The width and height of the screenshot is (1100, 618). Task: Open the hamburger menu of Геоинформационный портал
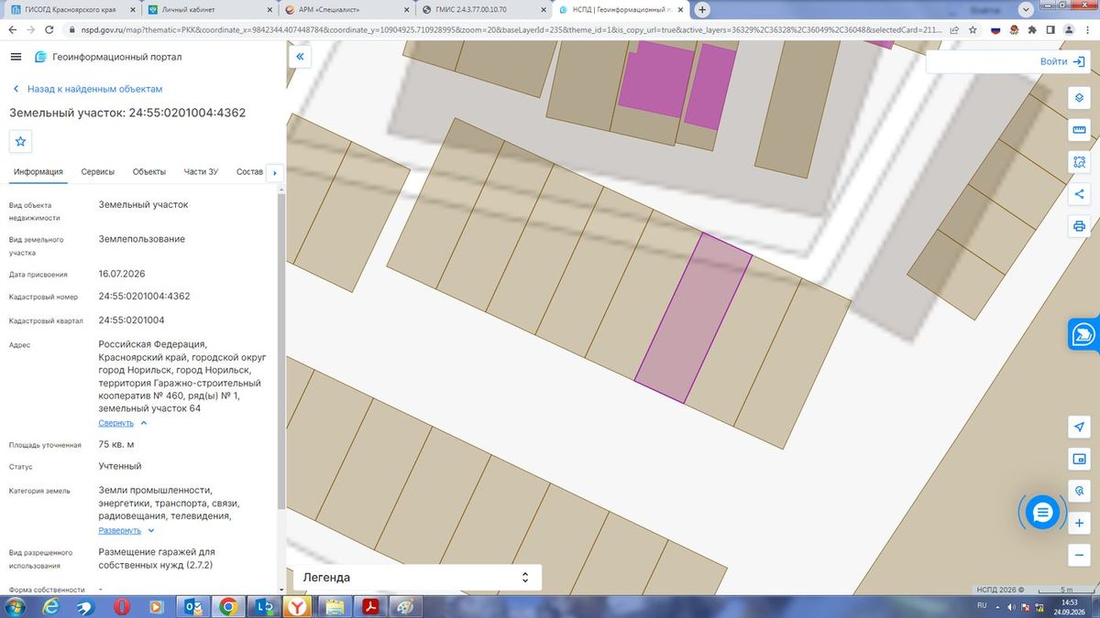(16, 57)
